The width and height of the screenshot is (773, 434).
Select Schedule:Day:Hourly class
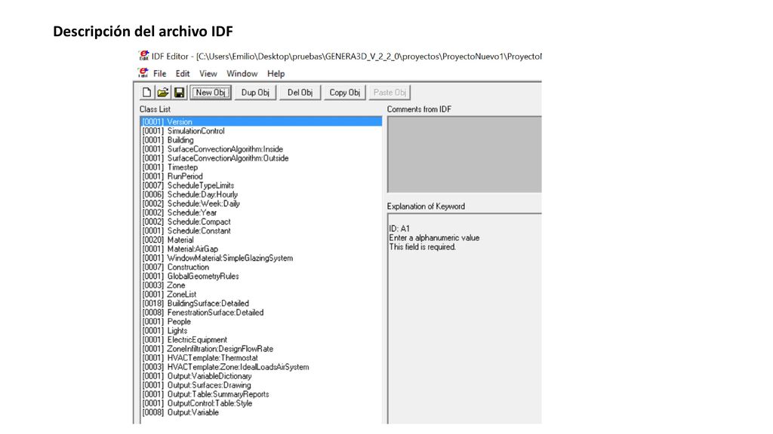pos(261,194)
